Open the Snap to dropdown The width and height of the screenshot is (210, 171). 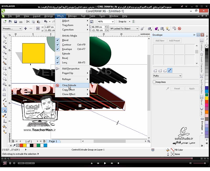point(124,22)
